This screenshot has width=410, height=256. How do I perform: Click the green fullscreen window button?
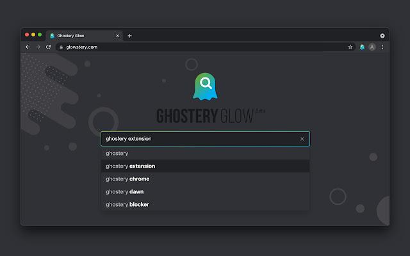coord(40,35)
